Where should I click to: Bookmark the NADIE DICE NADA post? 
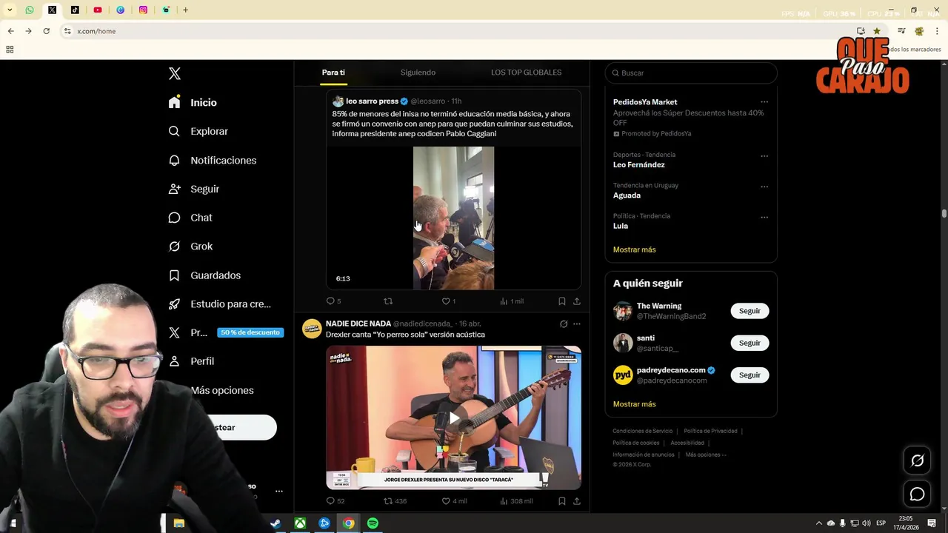click(562, 501)
